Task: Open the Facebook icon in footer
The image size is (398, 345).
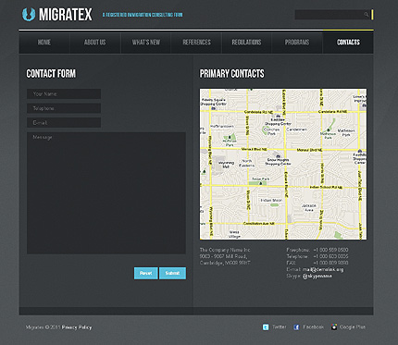Action: click(296, 327)
